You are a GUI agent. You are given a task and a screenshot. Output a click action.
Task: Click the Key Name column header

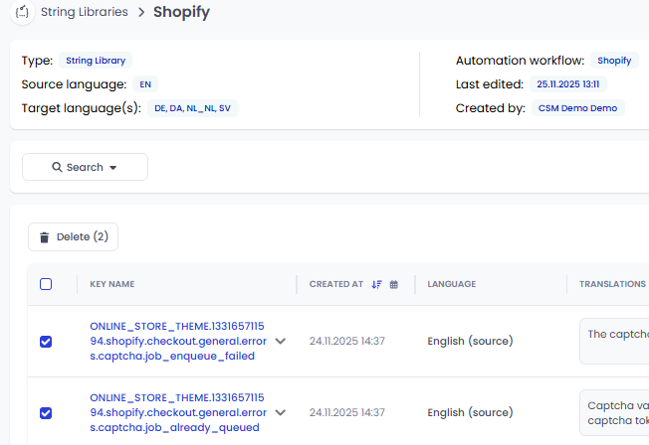click(x=111, y=284)
